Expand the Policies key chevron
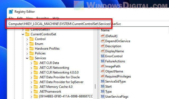The height and width of the screenshot is (99, 169). [27, 54]
